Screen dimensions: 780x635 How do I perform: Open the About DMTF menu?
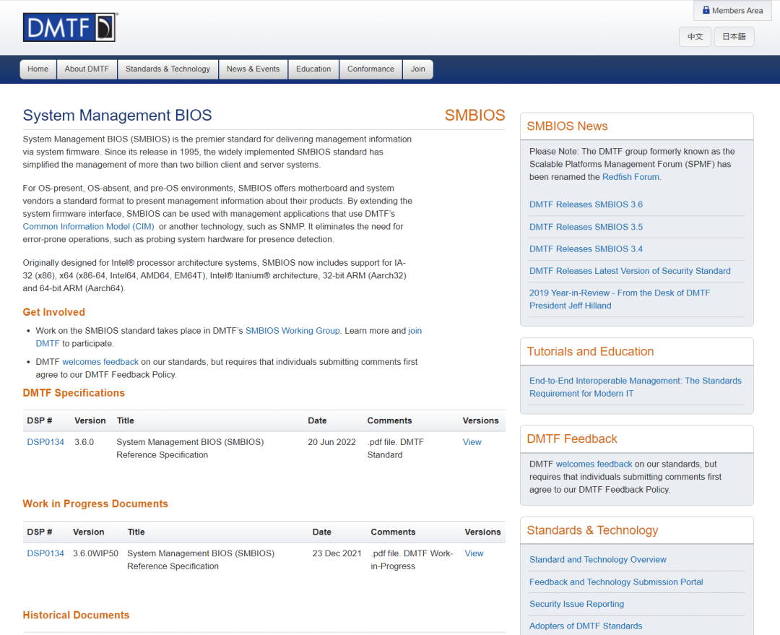pyautogui.click(x=87, y=69)
